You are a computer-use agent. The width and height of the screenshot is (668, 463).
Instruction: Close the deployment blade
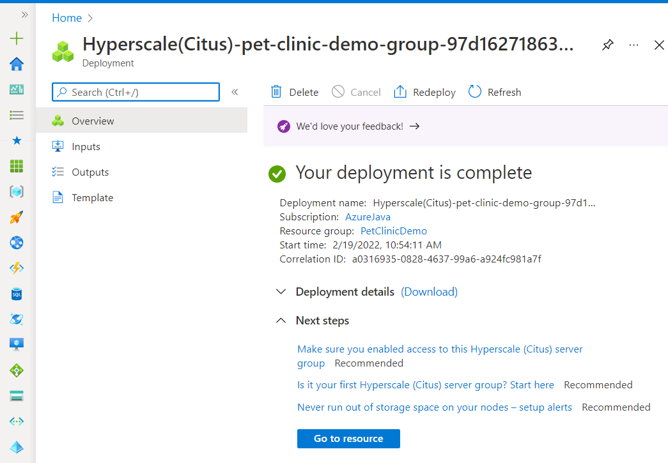tap(659, 45)
